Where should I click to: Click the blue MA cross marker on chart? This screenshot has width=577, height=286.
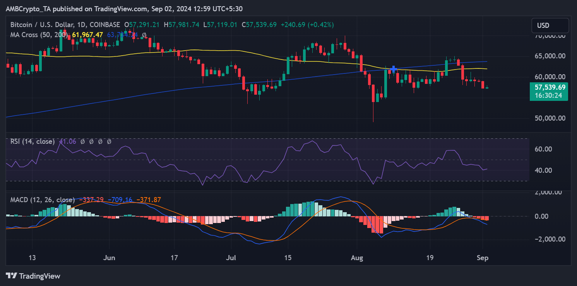pyautogui.click(x=394, y=69)
